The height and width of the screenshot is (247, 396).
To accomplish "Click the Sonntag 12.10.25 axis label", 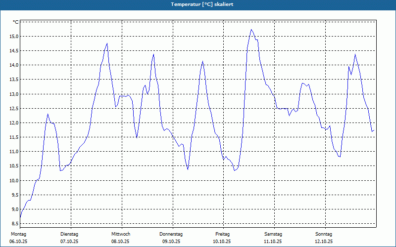I will coord(324,238).
